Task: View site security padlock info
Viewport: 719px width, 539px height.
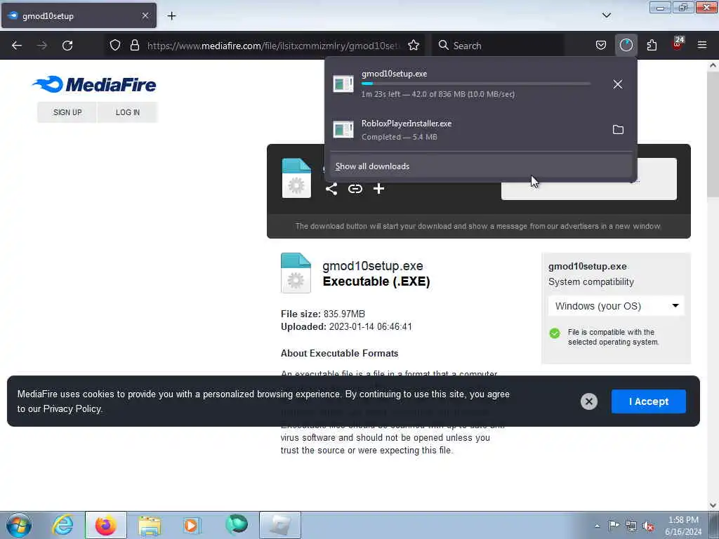Action: tap(134, 46)
